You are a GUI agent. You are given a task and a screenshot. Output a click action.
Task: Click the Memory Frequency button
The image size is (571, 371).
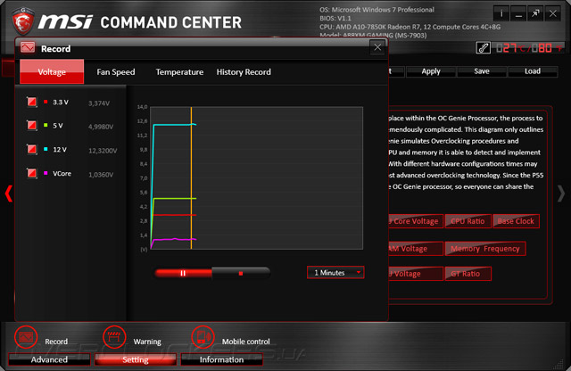[485, 249]
